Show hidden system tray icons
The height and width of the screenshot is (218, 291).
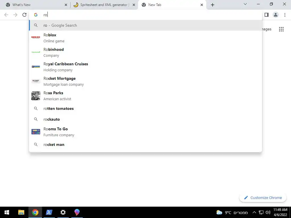[x=254, y=212]
